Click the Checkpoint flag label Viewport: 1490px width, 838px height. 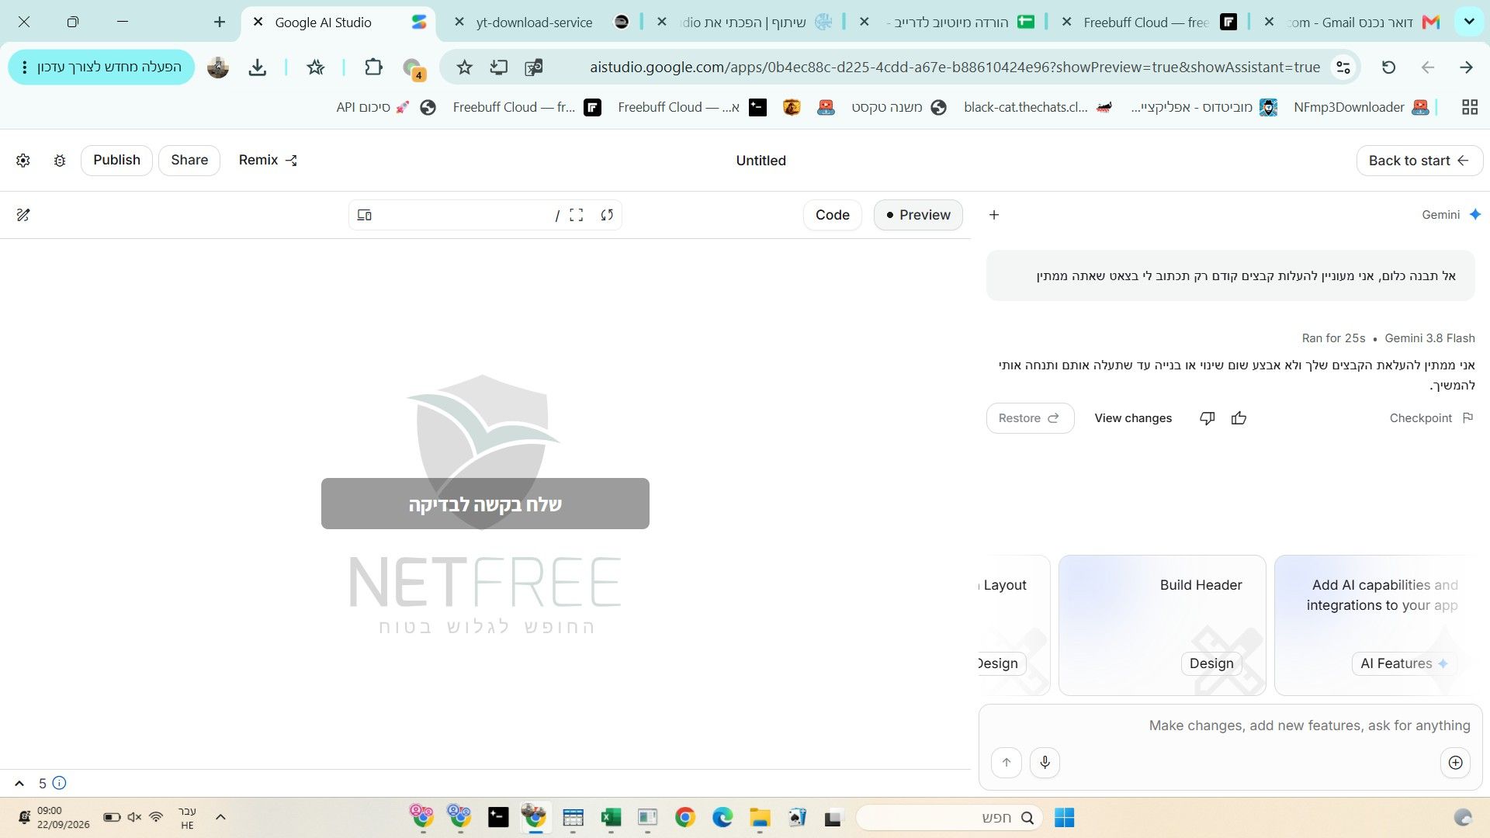1431,418
